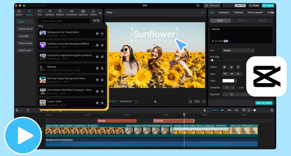Click Save as preset button
This screenshot has height=156, width=291.
264,103
